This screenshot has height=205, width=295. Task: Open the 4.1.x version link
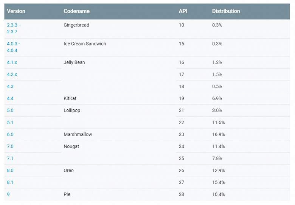point(12,62)
